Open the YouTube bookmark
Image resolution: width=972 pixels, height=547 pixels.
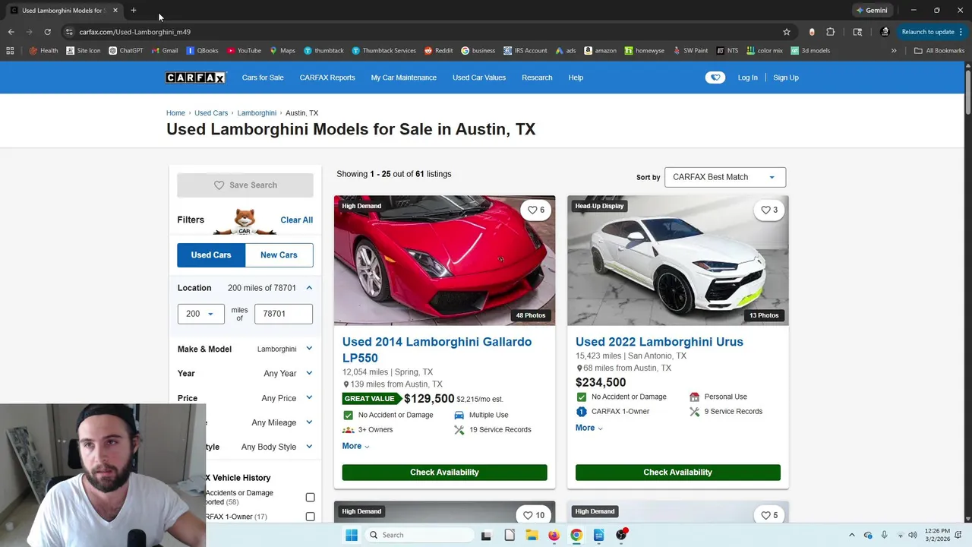(244, 51)
